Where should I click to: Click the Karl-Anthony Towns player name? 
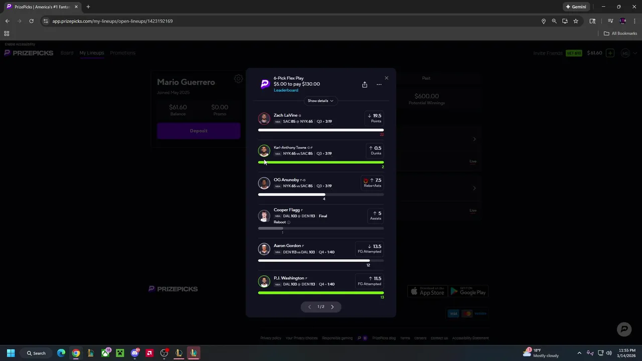(290, 148)
